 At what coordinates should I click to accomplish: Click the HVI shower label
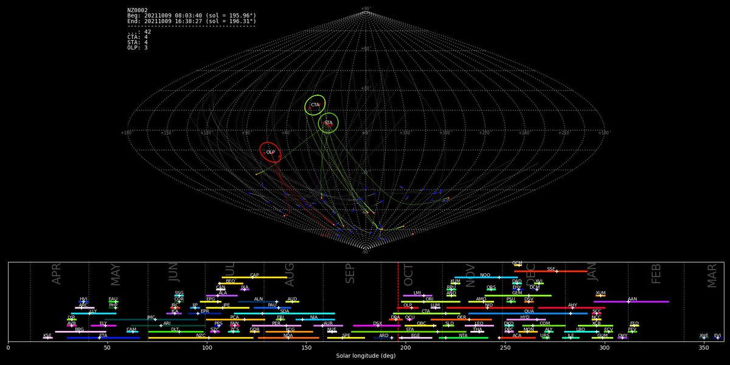tap(84, 299)
